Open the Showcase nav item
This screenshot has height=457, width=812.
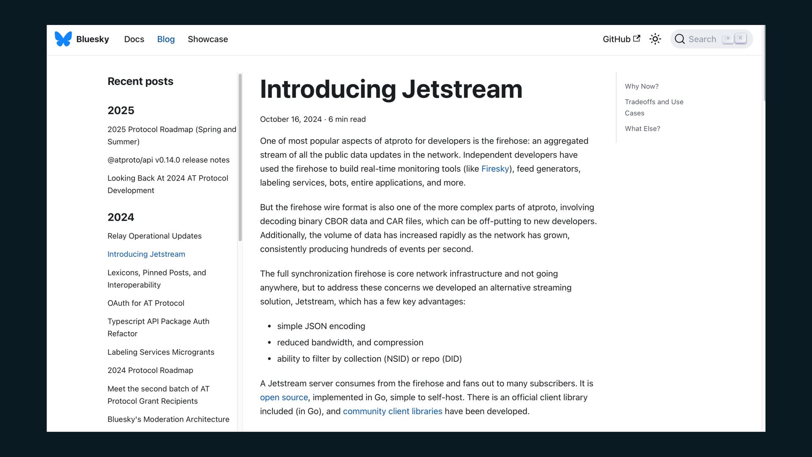208,39
